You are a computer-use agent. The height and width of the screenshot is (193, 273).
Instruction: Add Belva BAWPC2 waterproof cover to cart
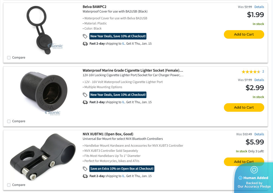tap(244, 34)
